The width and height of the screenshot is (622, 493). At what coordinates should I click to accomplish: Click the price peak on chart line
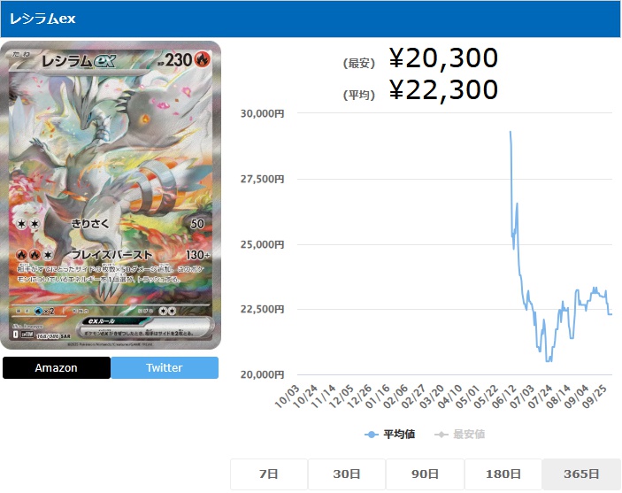pyautogui.click(x=511, y=132)
